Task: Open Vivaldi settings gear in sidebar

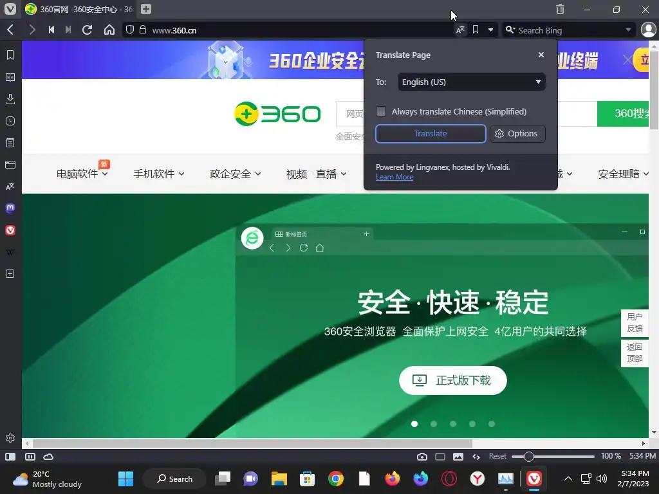Action: click(10, 438)
